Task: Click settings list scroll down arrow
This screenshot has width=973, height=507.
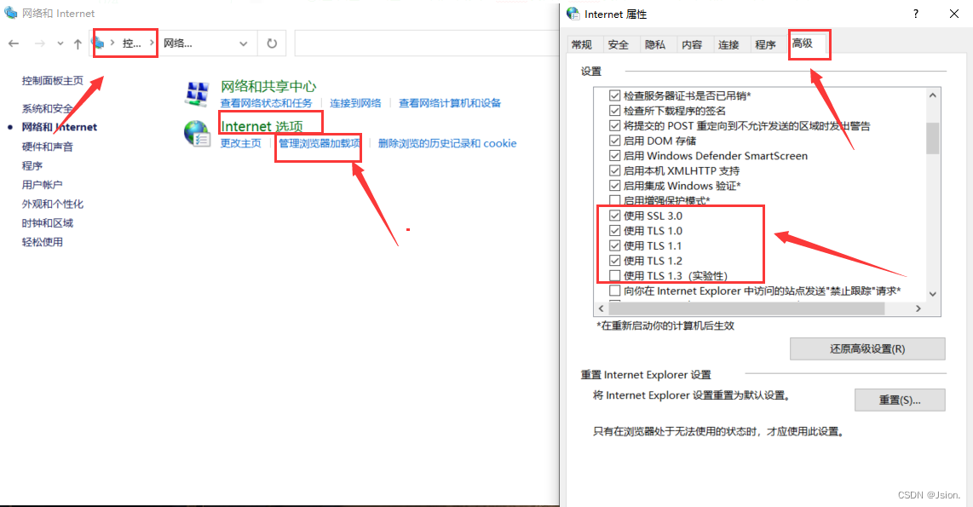Action: pyautogui.click(x=933, y=293)
